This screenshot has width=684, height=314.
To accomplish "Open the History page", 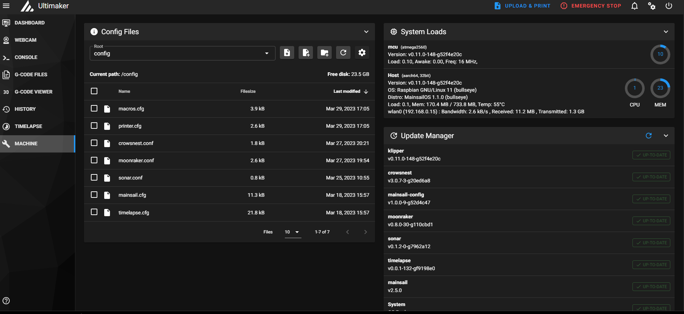I will pos(37,109).
